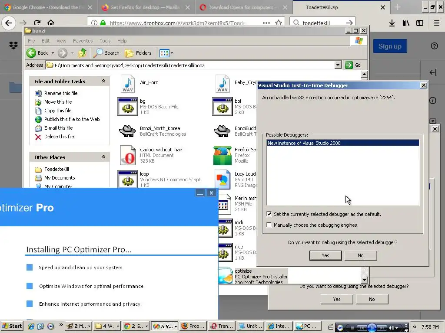The width and height of the screenshot is (445, 333).
Task: Open Search in the bonzi Explorer toolbar
Action: coord(106,53)
